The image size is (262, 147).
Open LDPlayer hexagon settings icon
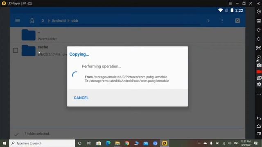click(x=259, y=11)
